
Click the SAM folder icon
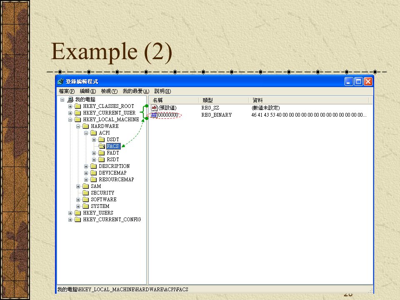coord(86,186)
